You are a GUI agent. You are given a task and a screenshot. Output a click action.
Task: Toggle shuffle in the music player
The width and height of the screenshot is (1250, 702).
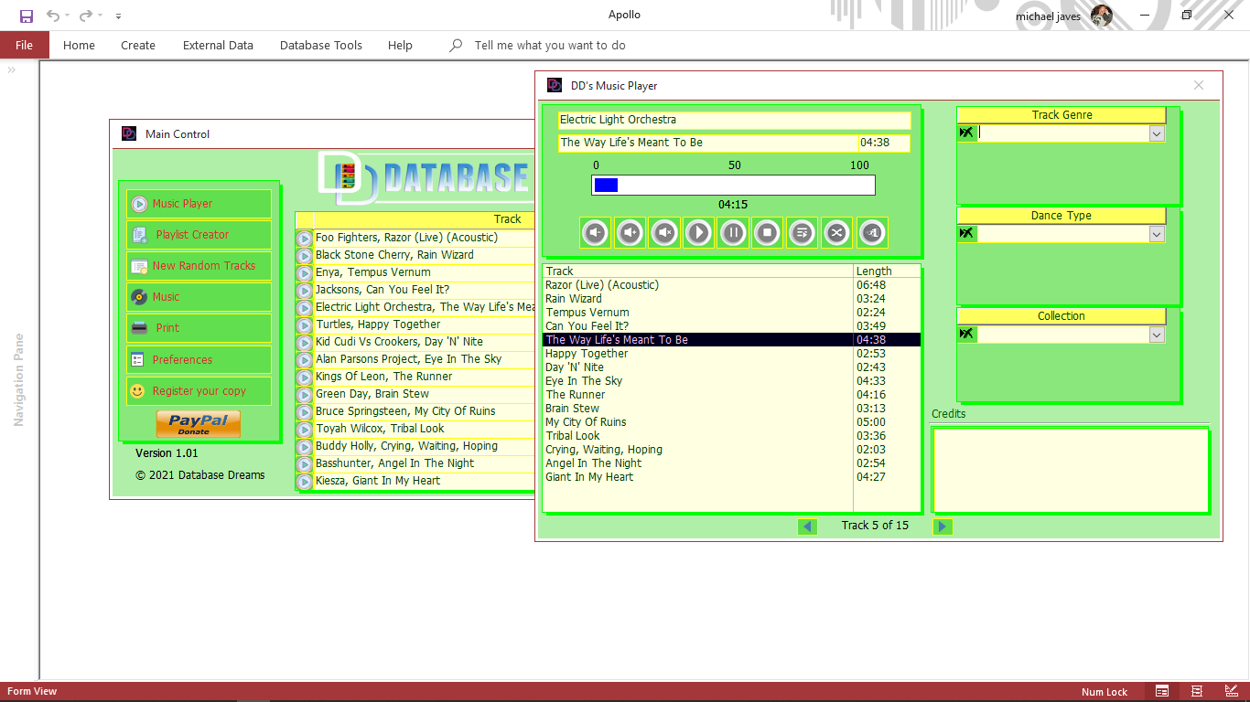click(x=836, y=233)
